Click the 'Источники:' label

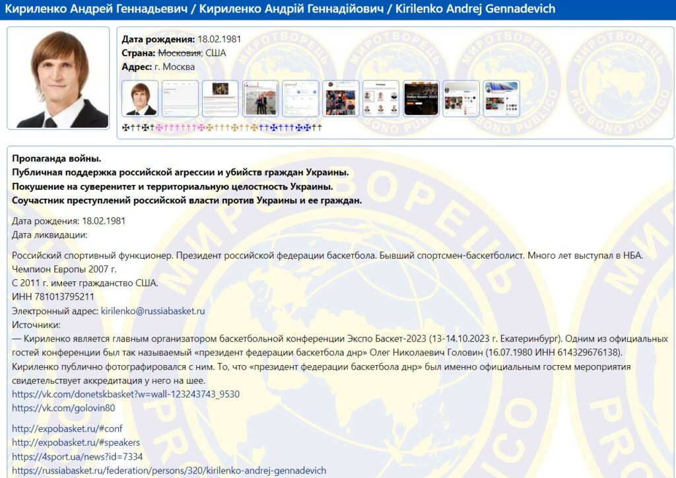[36, 325]
